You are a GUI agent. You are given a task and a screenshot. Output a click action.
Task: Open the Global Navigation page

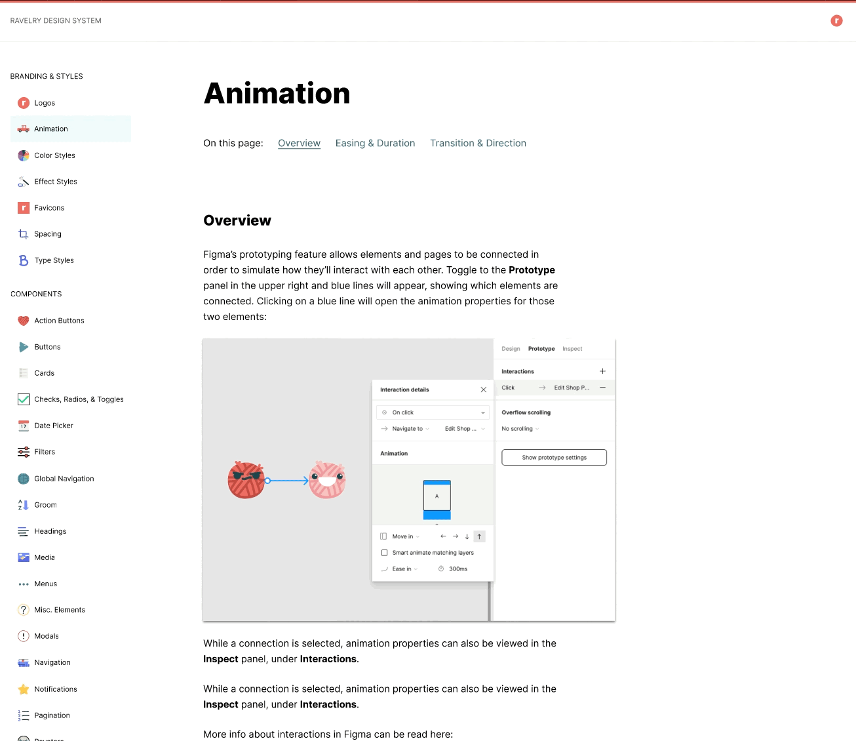point(64,479)
